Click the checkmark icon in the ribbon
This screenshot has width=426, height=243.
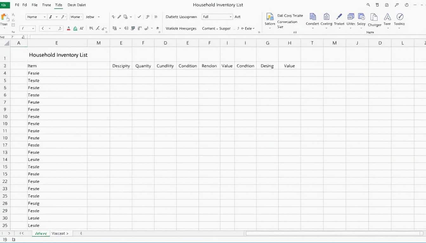139,17
